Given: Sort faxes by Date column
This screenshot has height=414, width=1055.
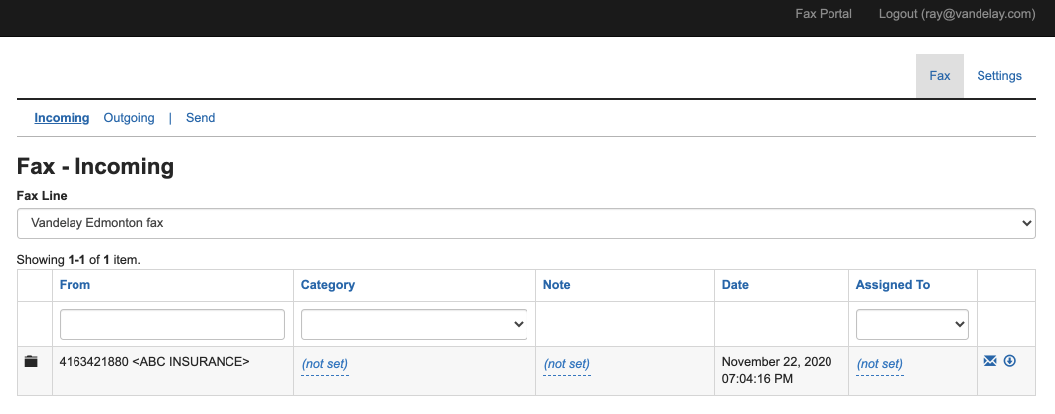Looking at the screenshot, I should tap(735, 285).
